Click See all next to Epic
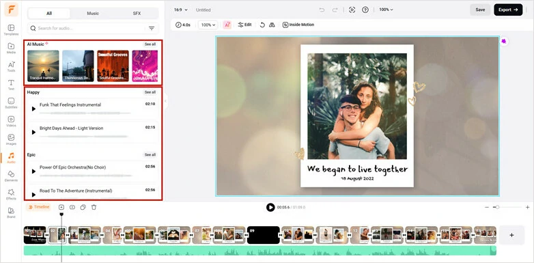This screenshot has height=263, width=534. click(150, 154)
